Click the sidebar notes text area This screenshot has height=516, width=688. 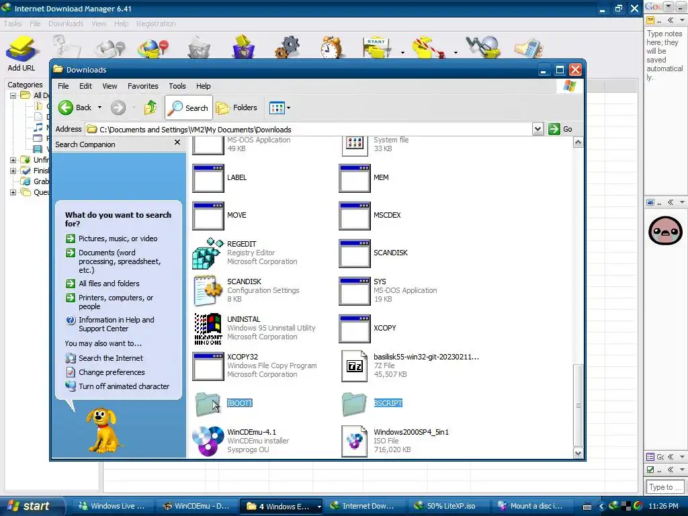[664, 110]
